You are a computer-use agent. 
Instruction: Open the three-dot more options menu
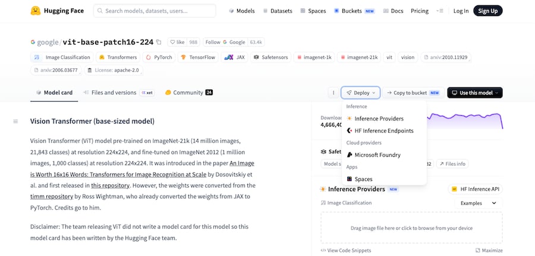(333, 93)
